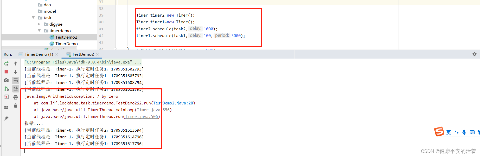Viewport: 480px width, 156px height.
Task: Open the Timer.java:506 stack trace link
Action: click(142, 117)
